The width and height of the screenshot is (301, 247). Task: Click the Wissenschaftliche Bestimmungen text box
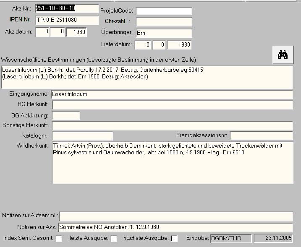[x=147, y=77]
